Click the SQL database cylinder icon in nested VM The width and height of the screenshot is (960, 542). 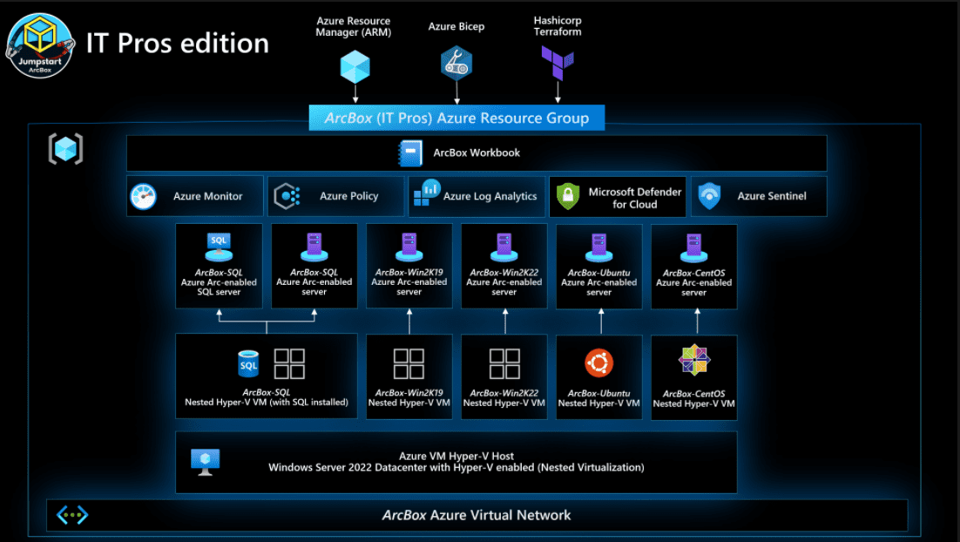pyautogui.click(x=248, y=363)
